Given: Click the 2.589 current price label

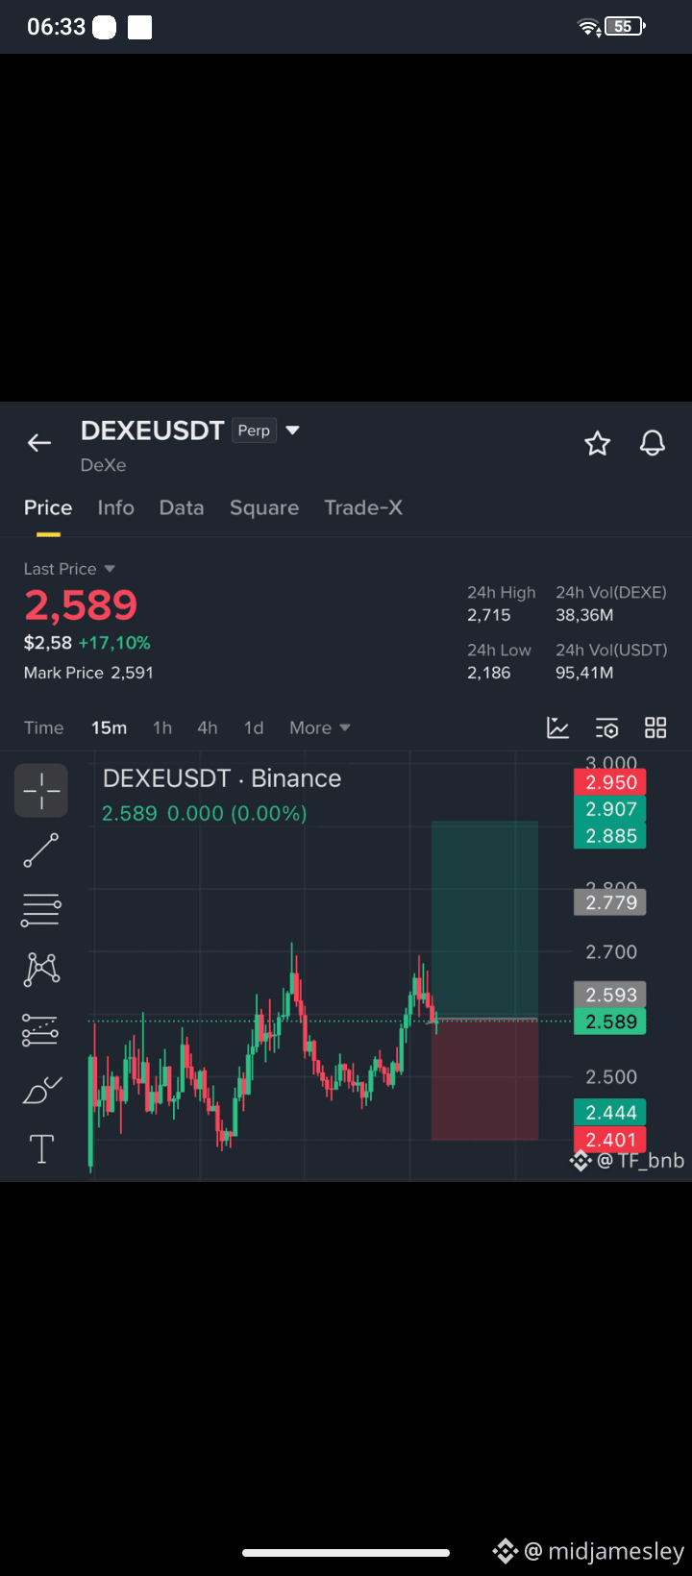Looking at the screenshot, I should [x=610, y=1022].
